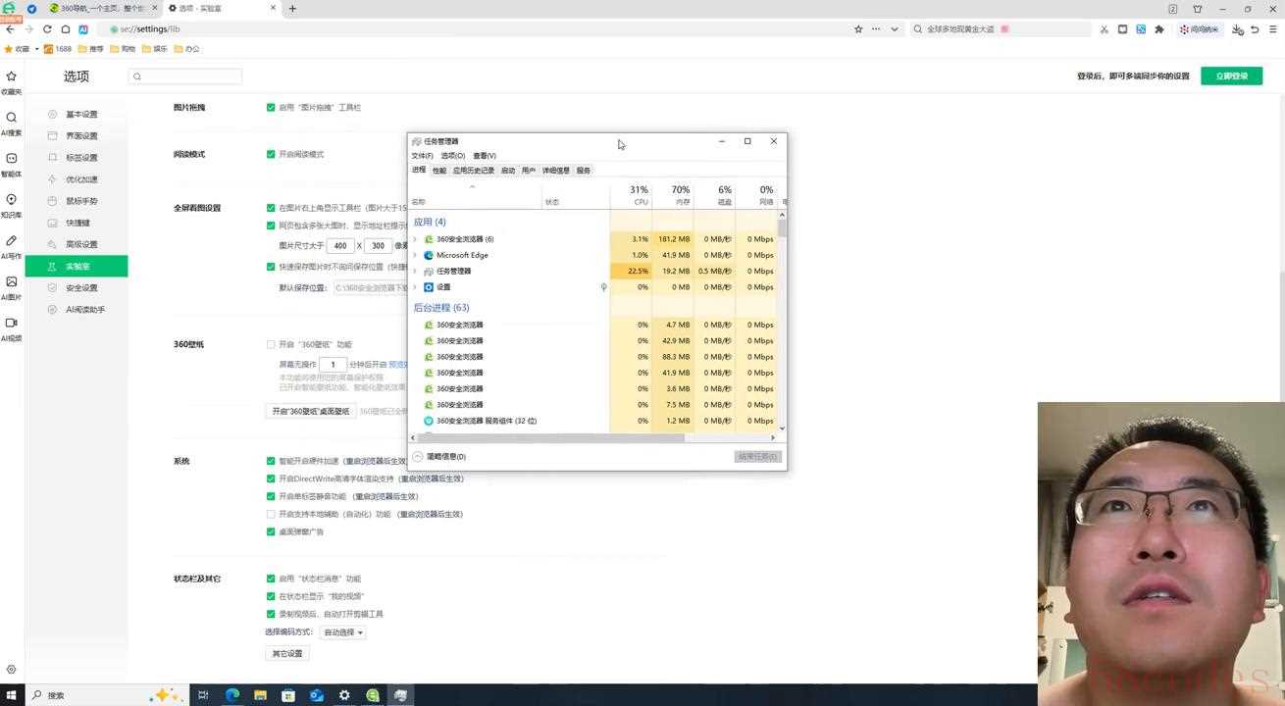
Task: Click the AI视频 camera icon in sidebar
Action: point(11,323)
